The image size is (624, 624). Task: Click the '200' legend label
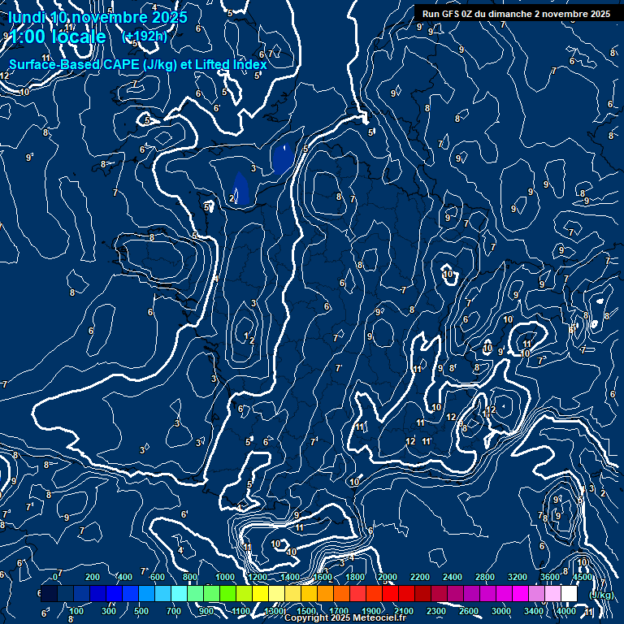[93, 577]
